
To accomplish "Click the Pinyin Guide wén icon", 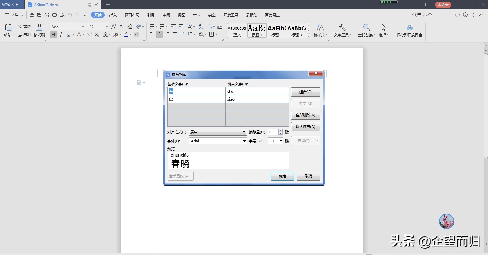I will coord(138,27).
